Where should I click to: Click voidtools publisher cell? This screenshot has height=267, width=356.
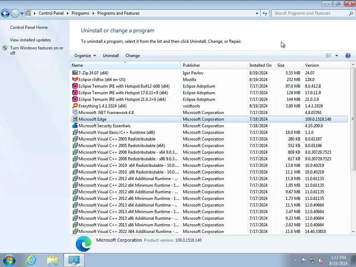[x=192, y=106]
